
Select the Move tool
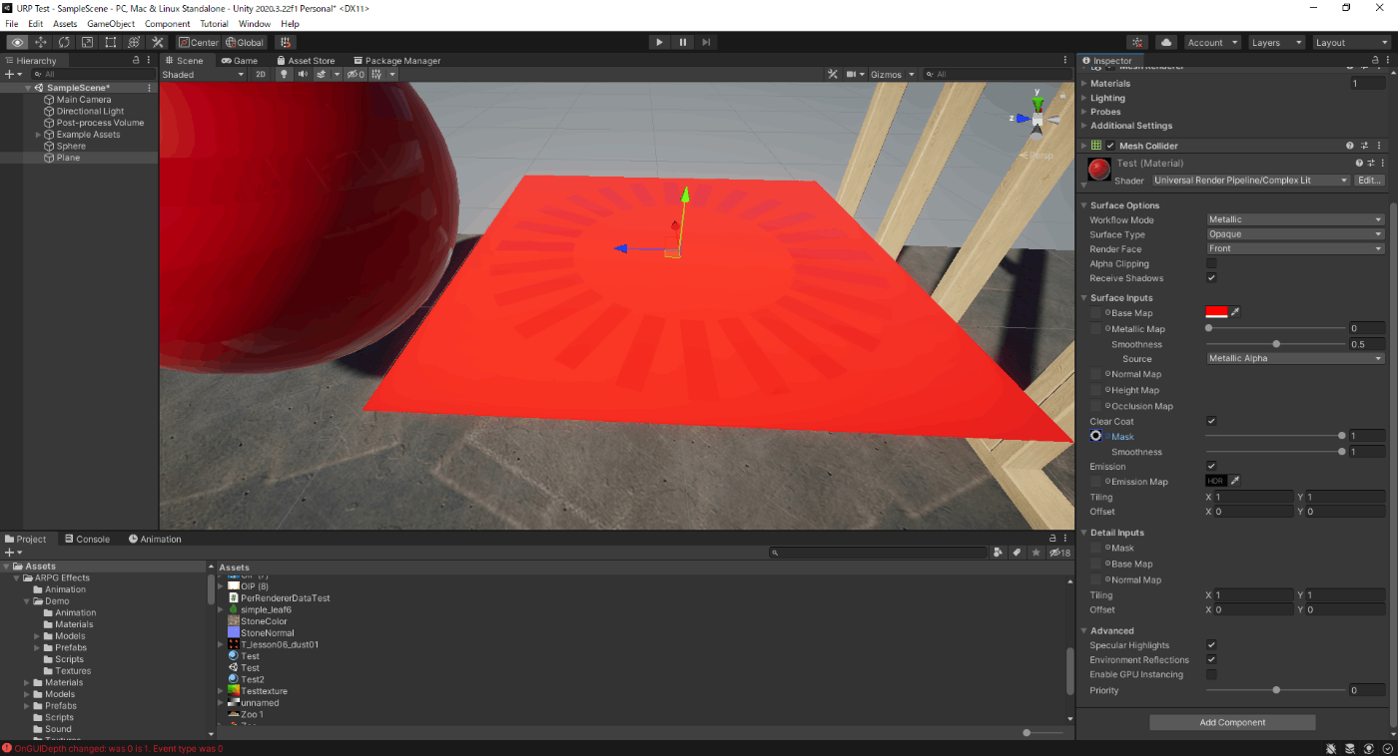41,43
